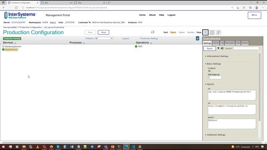Open a new browser tab
Screen dimensions: 267x150
tap(109, 3)
